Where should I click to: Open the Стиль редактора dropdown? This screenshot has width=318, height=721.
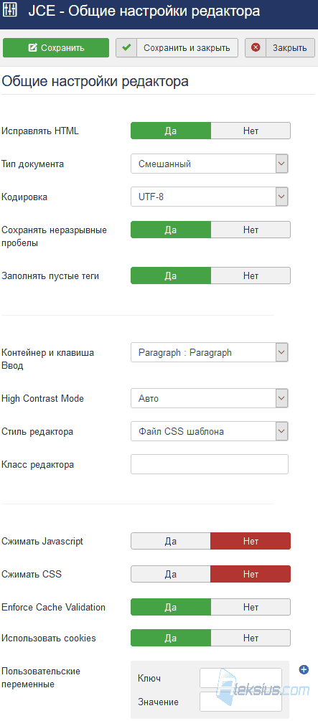click(210, 431)
